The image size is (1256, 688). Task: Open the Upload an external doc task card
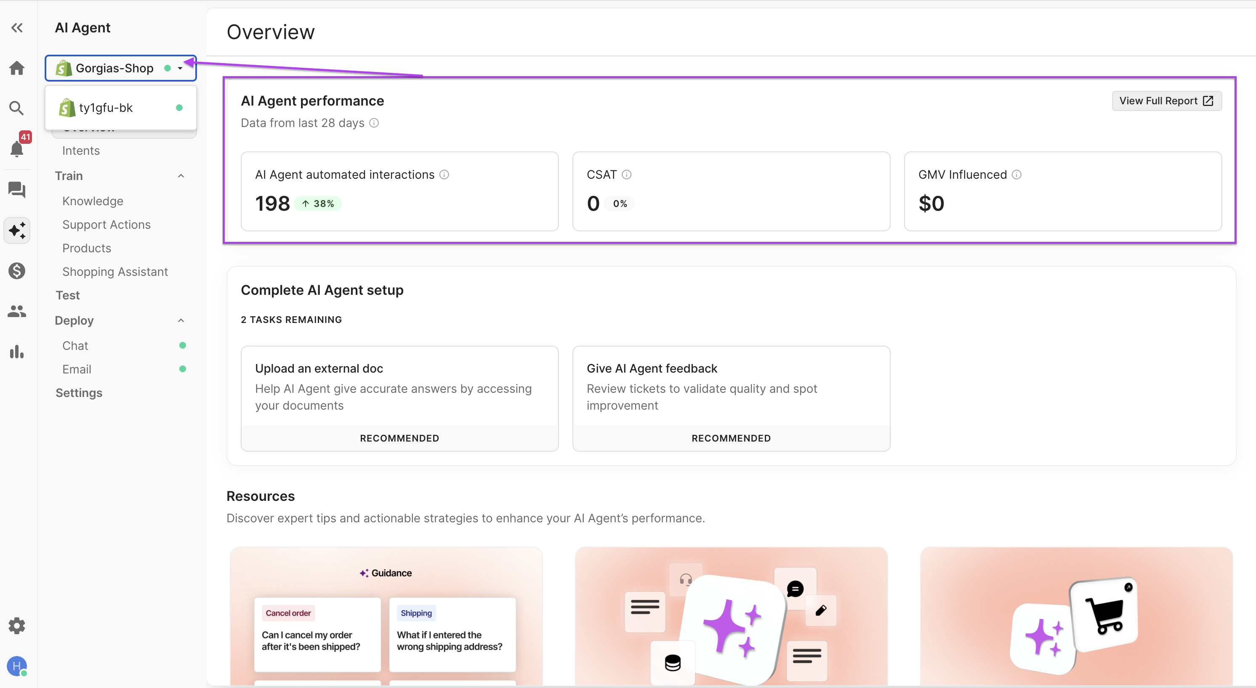click(400, 399)
